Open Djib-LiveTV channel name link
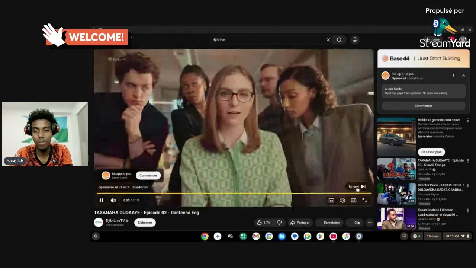Image resolution: width=476 pixels, height=268 pixels. click(x=115, y=221)
